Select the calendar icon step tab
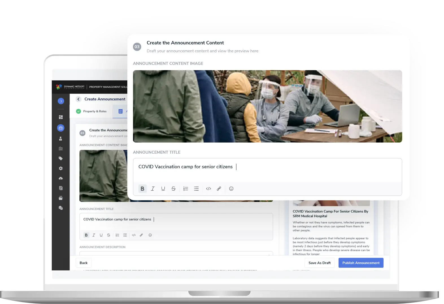The width and height of the screenshot is (444, 304). 121,111
